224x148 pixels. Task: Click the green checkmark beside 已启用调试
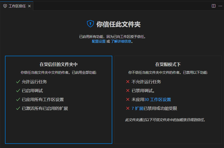click(x=18, y=91)
